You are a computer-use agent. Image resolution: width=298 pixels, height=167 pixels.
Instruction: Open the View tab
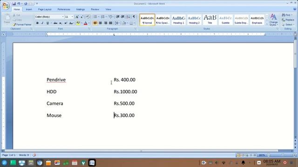coord(108,9)
